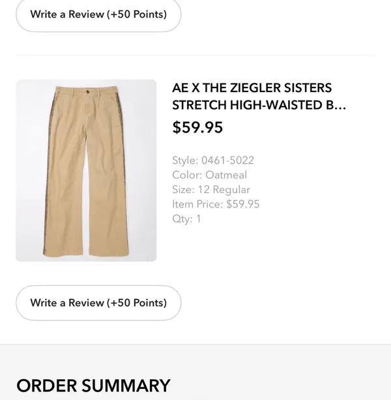391x400 pixels.
Task: Click the Size: 12 Regular detail
Action: 211,189
